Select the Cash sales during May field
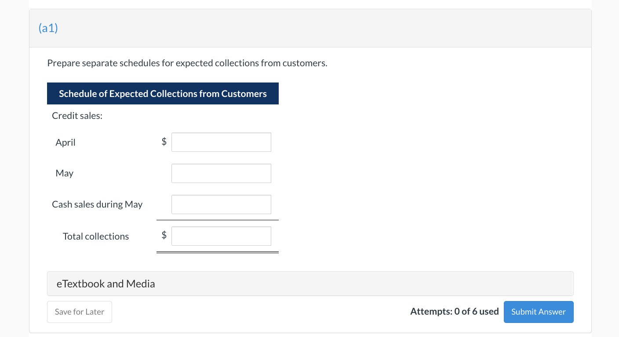Screen dimensions: 619x337 pos(221,204)
